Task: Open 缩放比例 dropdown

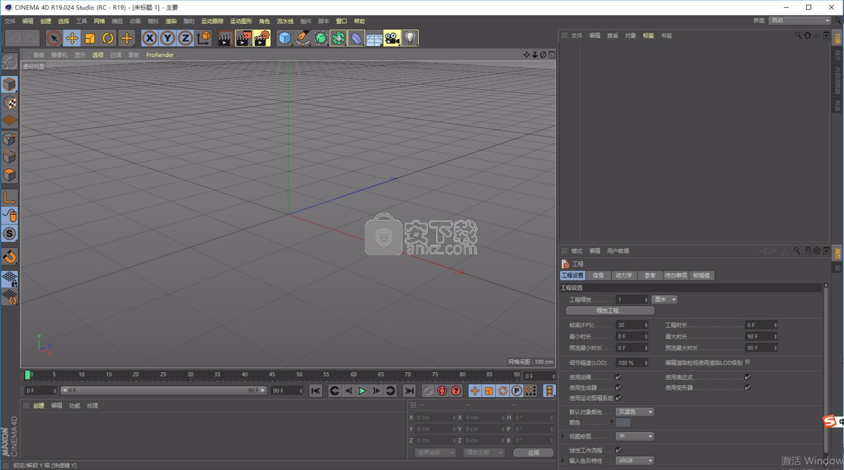Action: 484,453
